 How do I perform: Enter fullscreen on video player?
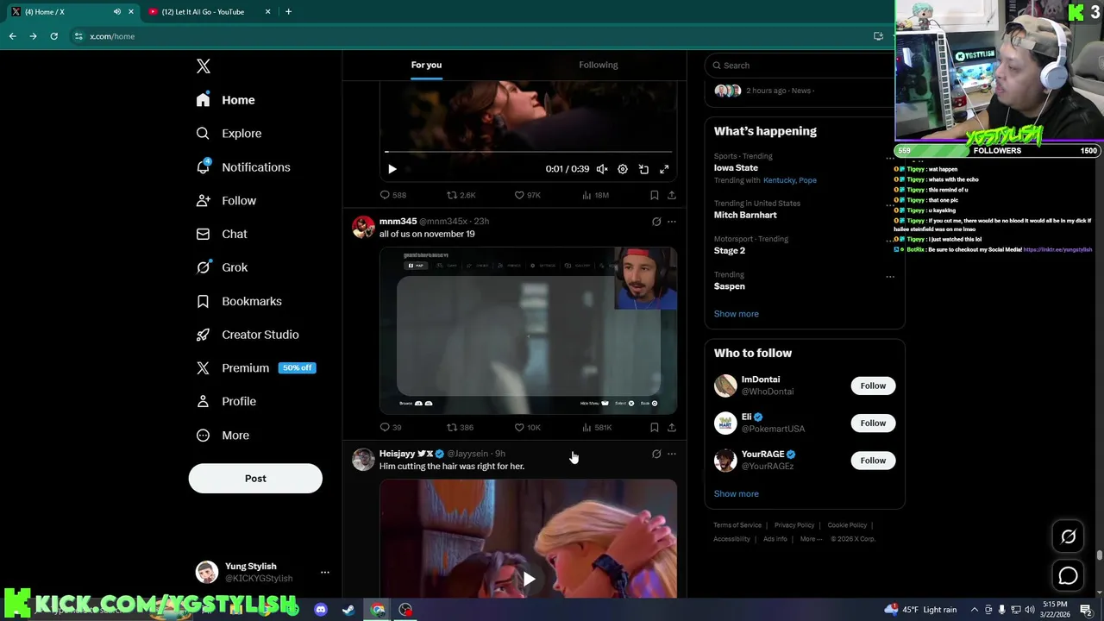tap(664, 169)
